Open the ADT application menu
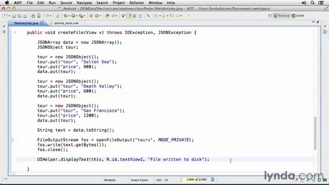The image size is (329, 185). [18, 3]
